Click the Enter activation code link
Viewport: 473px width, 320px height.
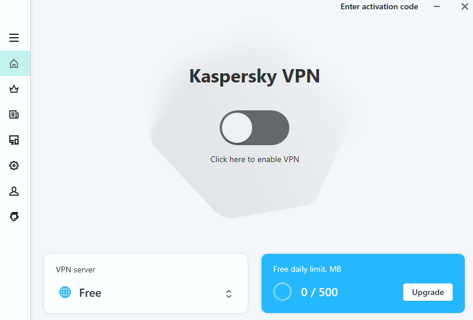pyautogui.click(x=379, y=7)
